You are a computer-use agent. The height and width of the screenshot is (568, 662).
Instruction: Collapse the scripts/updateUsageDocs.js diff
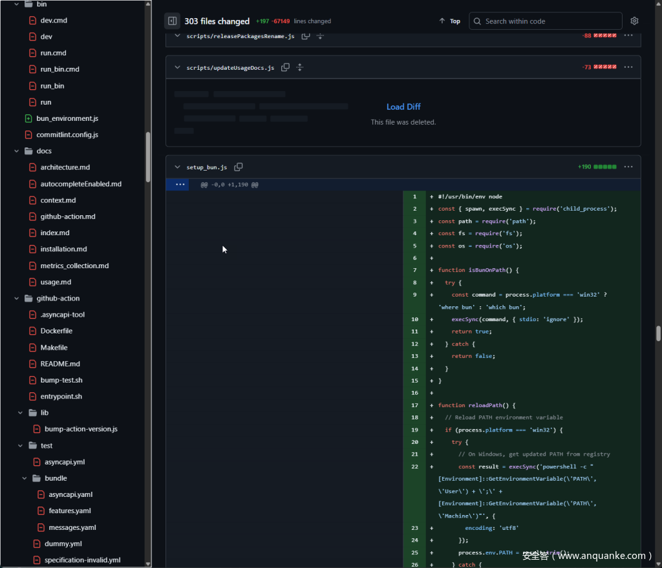[x=177, y=67]
